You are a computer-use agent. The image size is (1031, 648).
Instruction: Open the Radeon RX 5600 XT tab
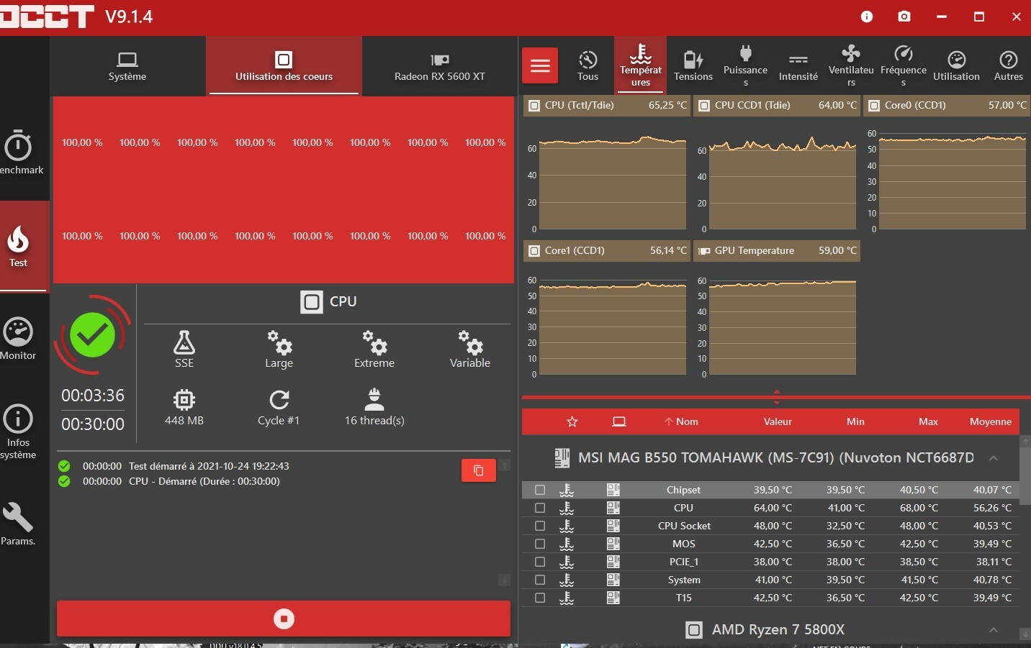point(439,66)
